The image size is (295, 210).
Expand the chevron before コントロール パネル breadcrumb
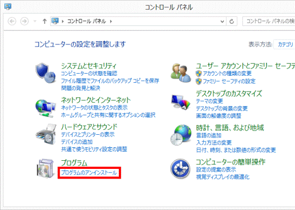pos(63,22)
